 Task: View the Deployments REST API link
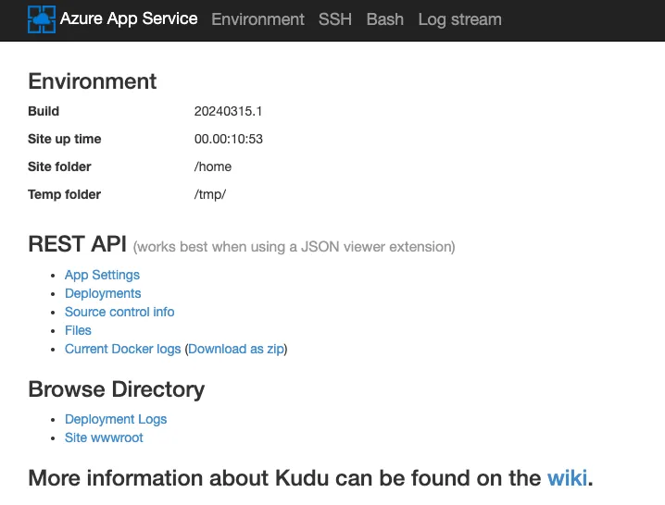pyautogui.click(x=103, y=293)
